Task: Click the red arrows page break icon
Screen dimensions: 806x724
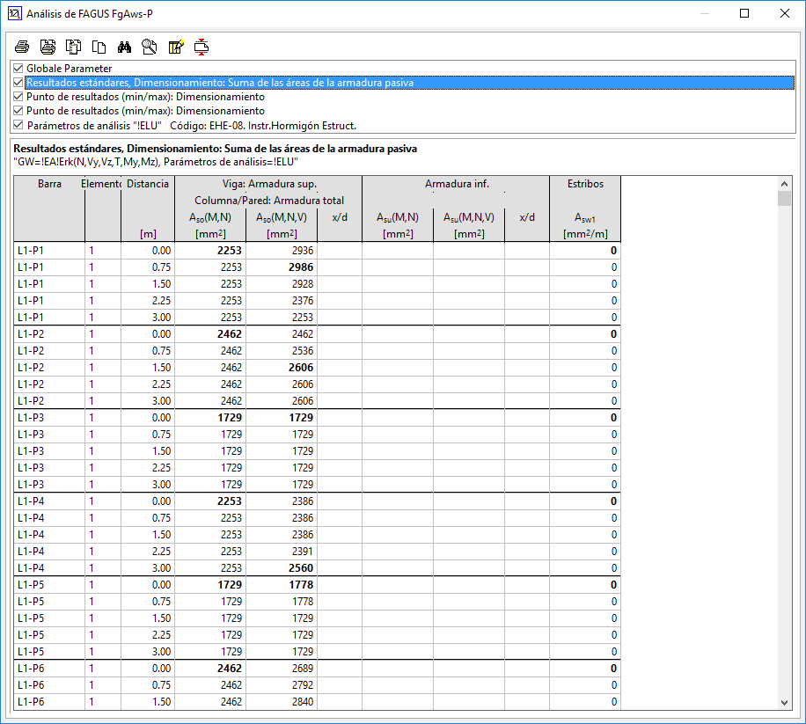Action: click(x=201, y=47)
